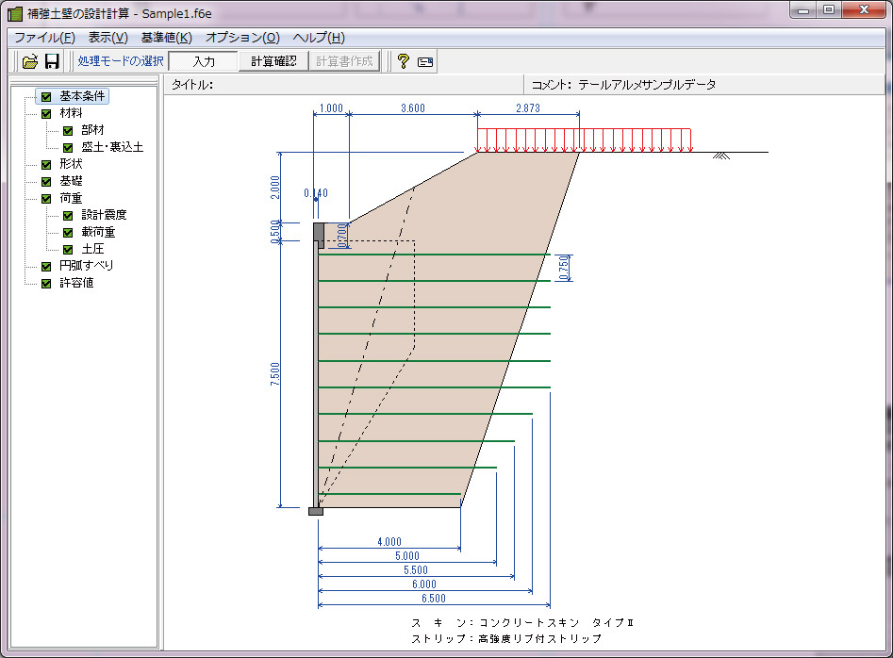The image size is (893, 658).
Task: Toggle the 許容値 checkbox
Action: [47, 284]
